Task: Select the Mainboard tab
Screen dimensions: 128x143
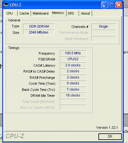Action: 40,13
